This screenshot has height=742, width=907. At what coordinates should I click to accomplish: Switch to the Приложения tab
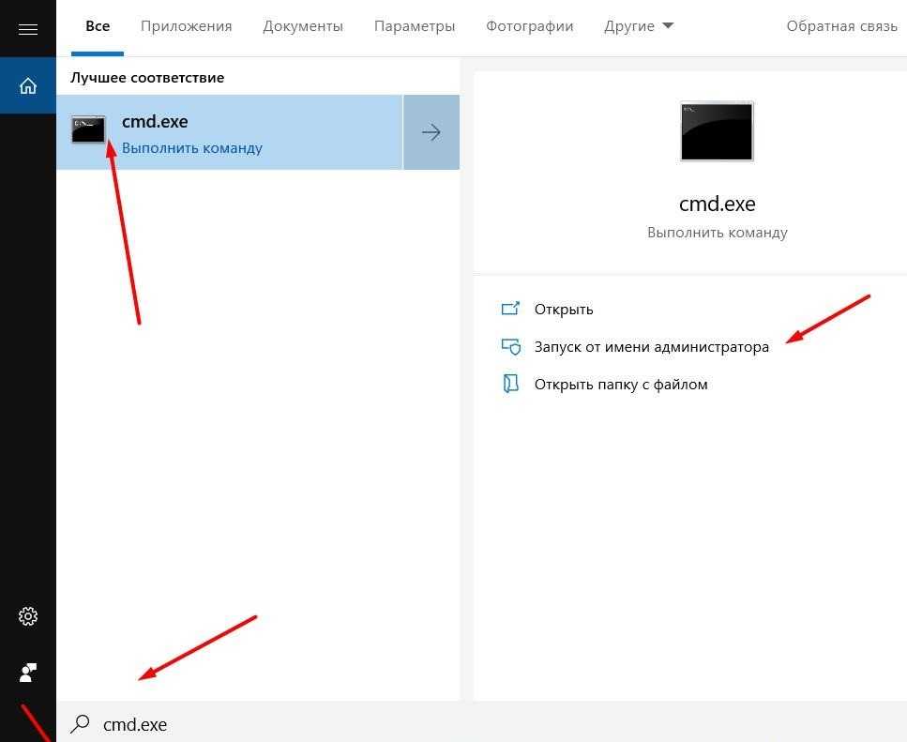pos(186,26)
